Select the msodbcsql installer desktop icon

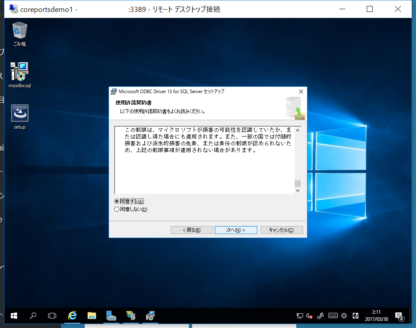pyautogui.click(x=19, y=75)
